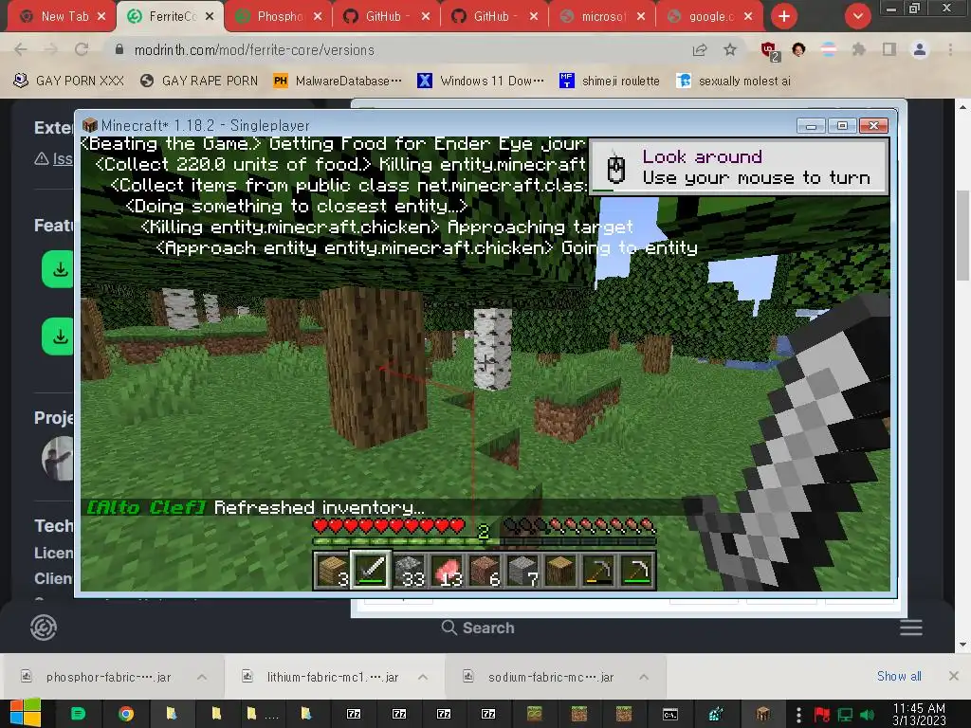Open the volume tray icon
The width and height of the screenshot is (971, 728).
(x=867, y=715)
